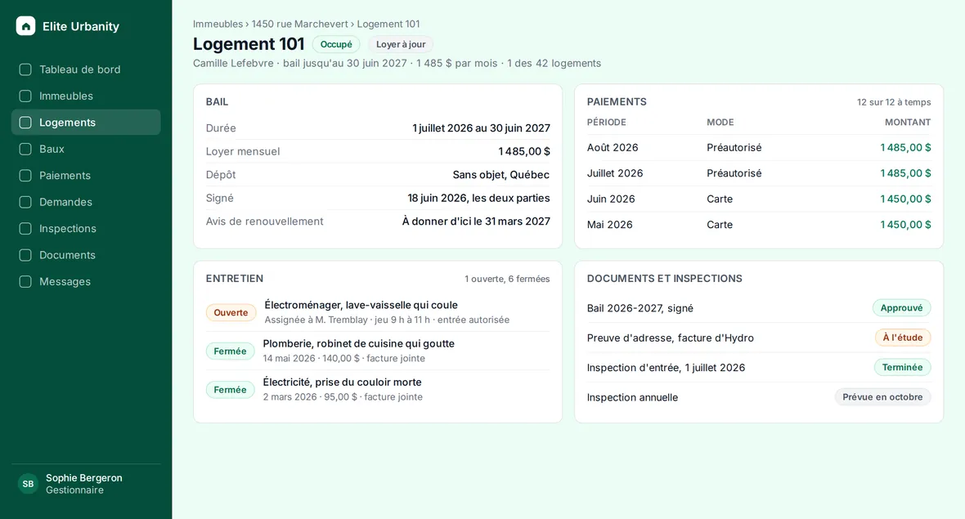Click the Logement 101 page heading
The image size is (965, 519).
[x=249, y=43]
